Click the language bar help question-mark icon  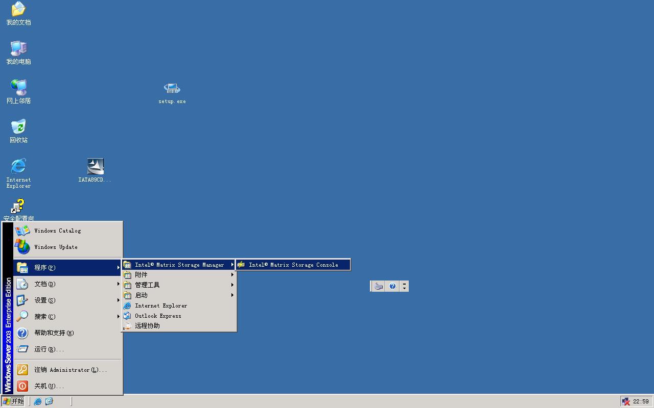coord(392,286)
